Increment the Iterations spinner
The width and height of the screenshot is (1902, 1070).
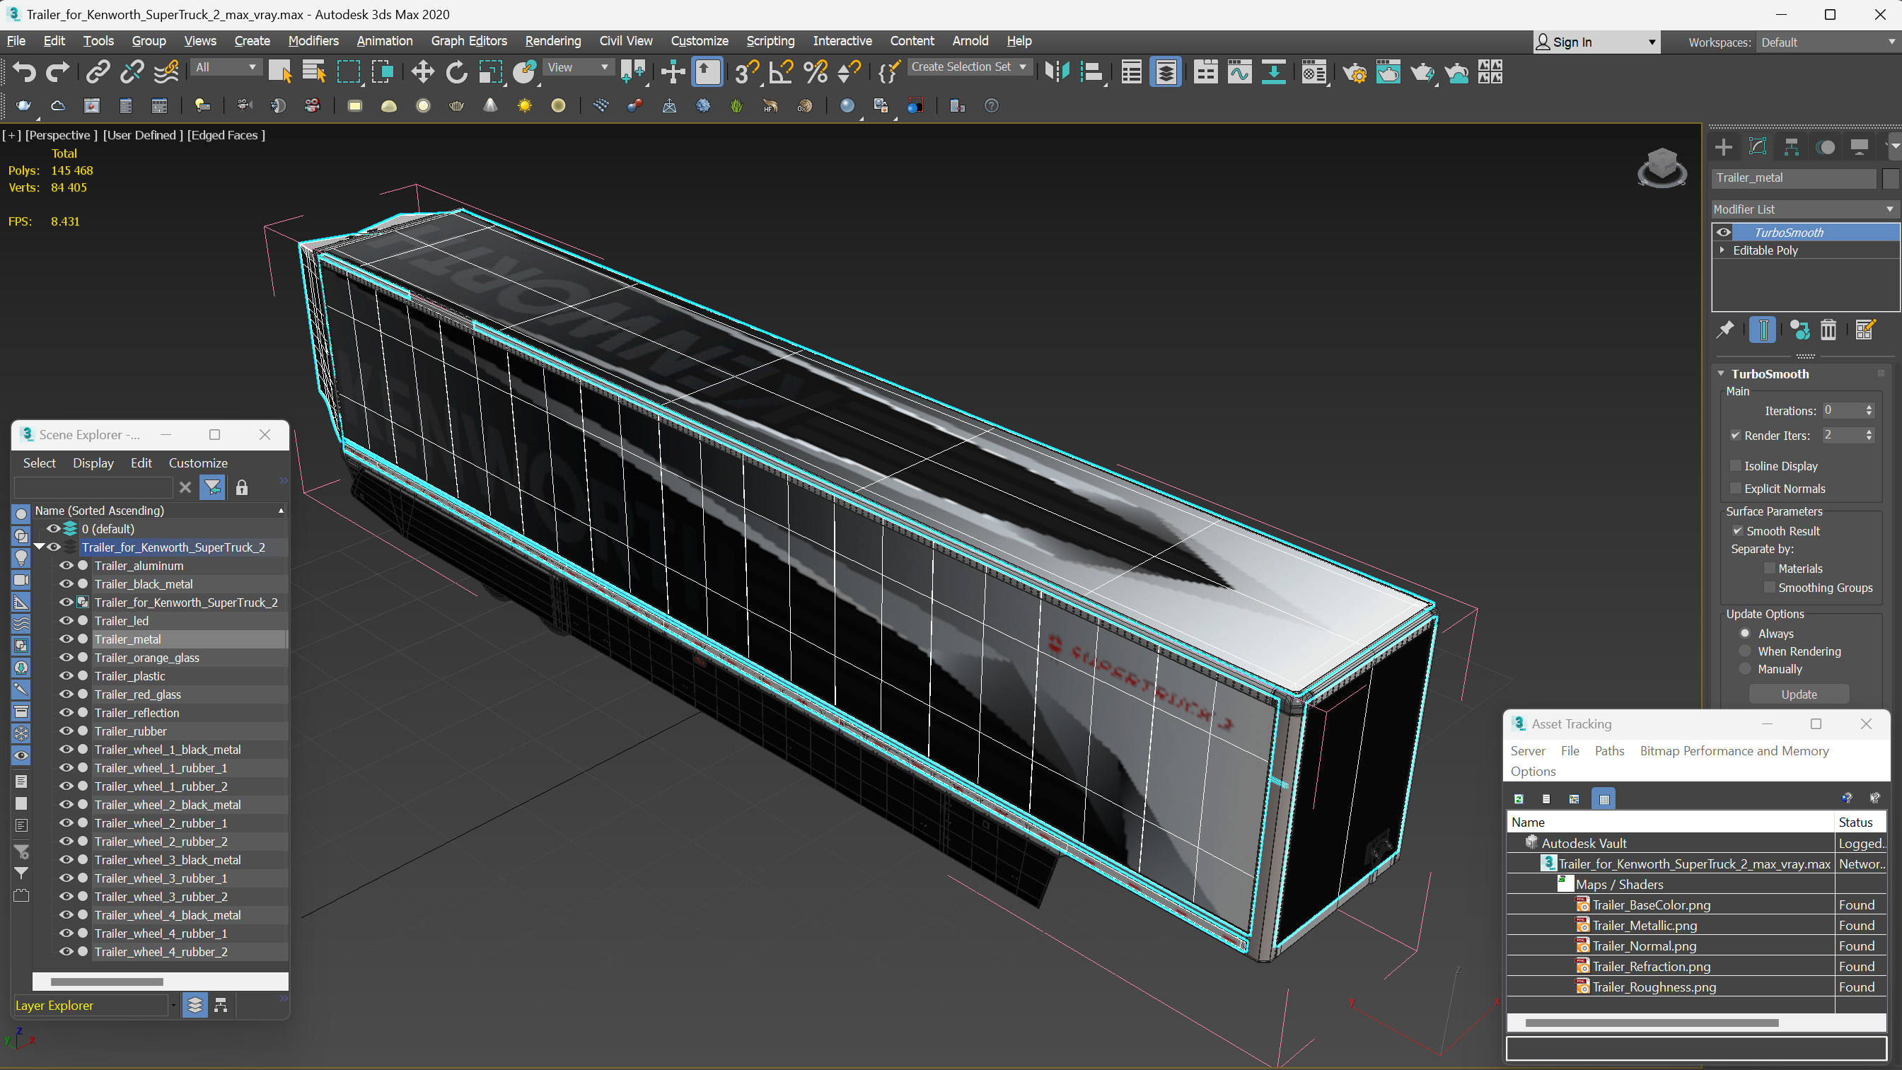(x=1869, y=407)
